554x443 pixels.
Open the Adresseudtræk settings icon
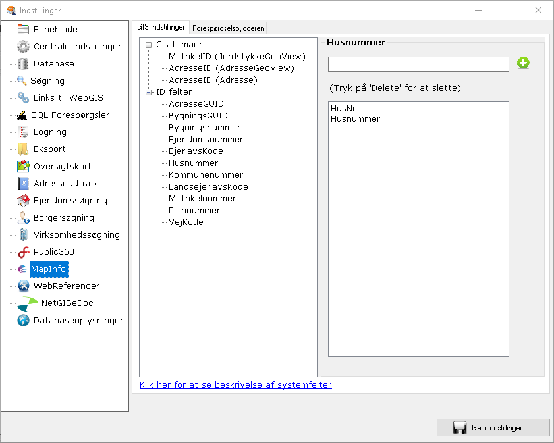pos(22,183)
